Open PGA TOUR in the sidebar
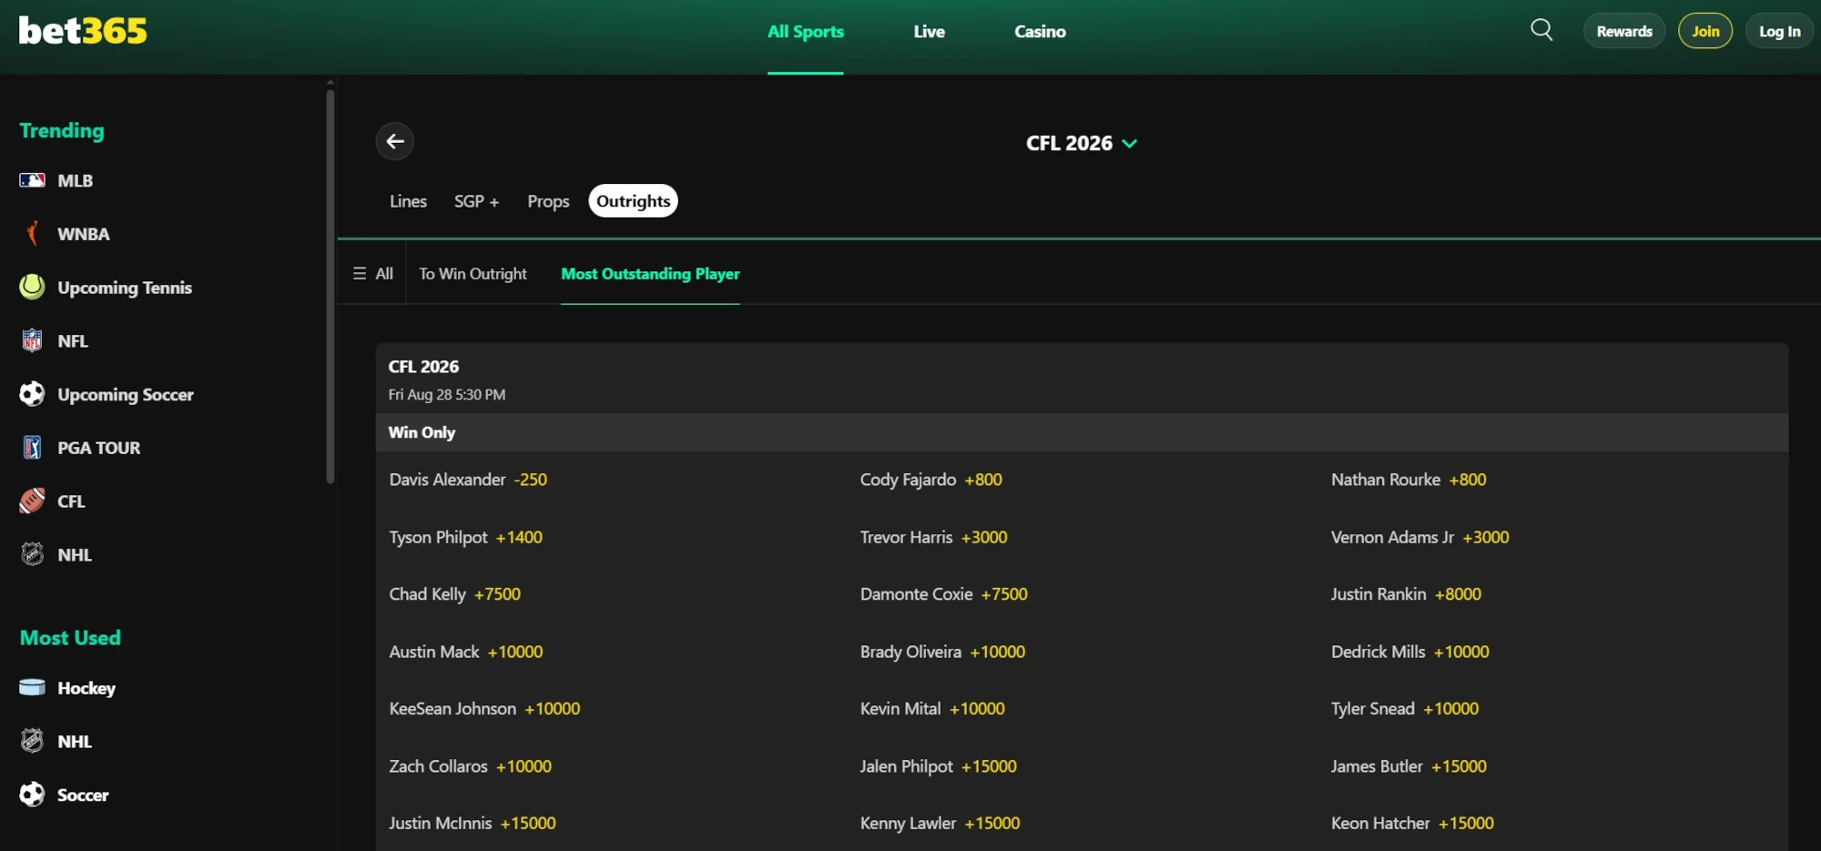The width and height of the screenshot is (1821, 851). click(x=98, y=448)
